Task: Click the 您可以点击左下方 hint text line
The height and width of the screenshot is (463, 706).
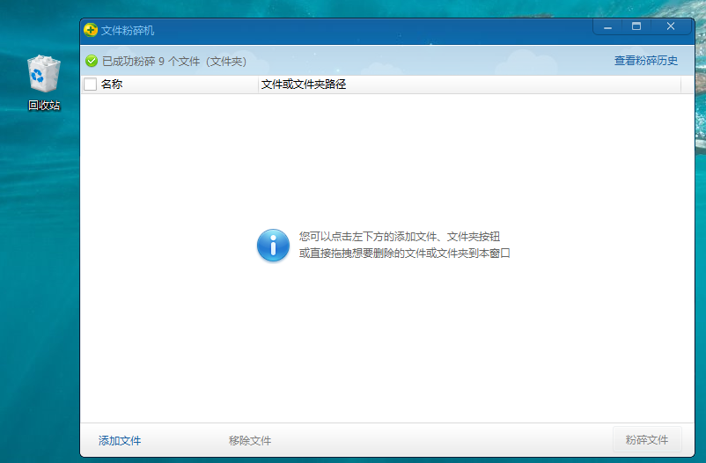Action: point(401,237)
